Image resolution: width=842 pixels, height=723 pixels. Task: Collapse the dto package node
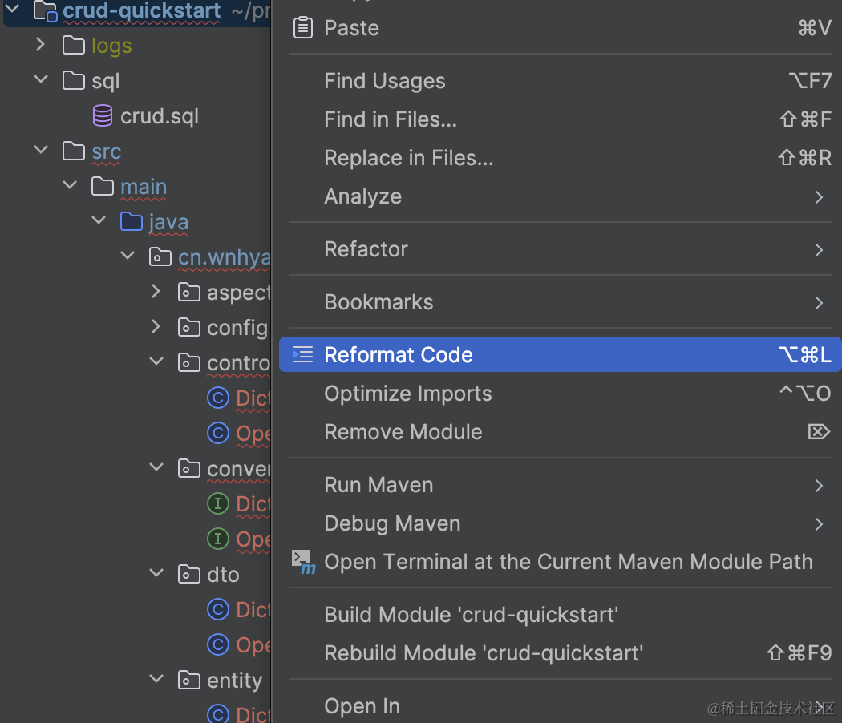156,574
